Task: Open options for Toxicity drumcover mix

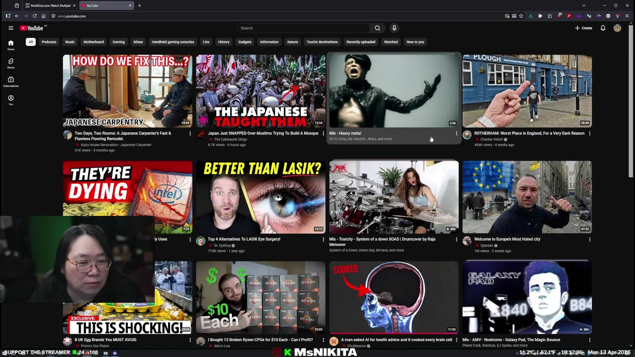Action: pos(456,239)
